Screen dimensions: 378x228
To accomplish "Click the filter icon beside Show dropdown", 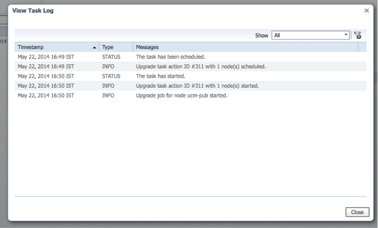I will tap(358, 35).
